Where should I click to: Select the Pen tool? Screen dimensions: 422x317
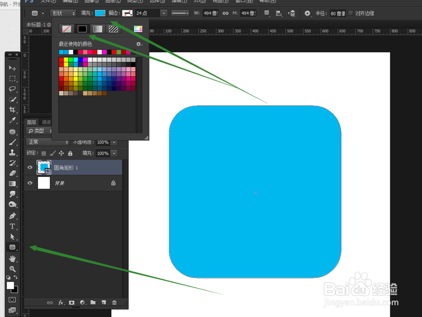(12, 216)
